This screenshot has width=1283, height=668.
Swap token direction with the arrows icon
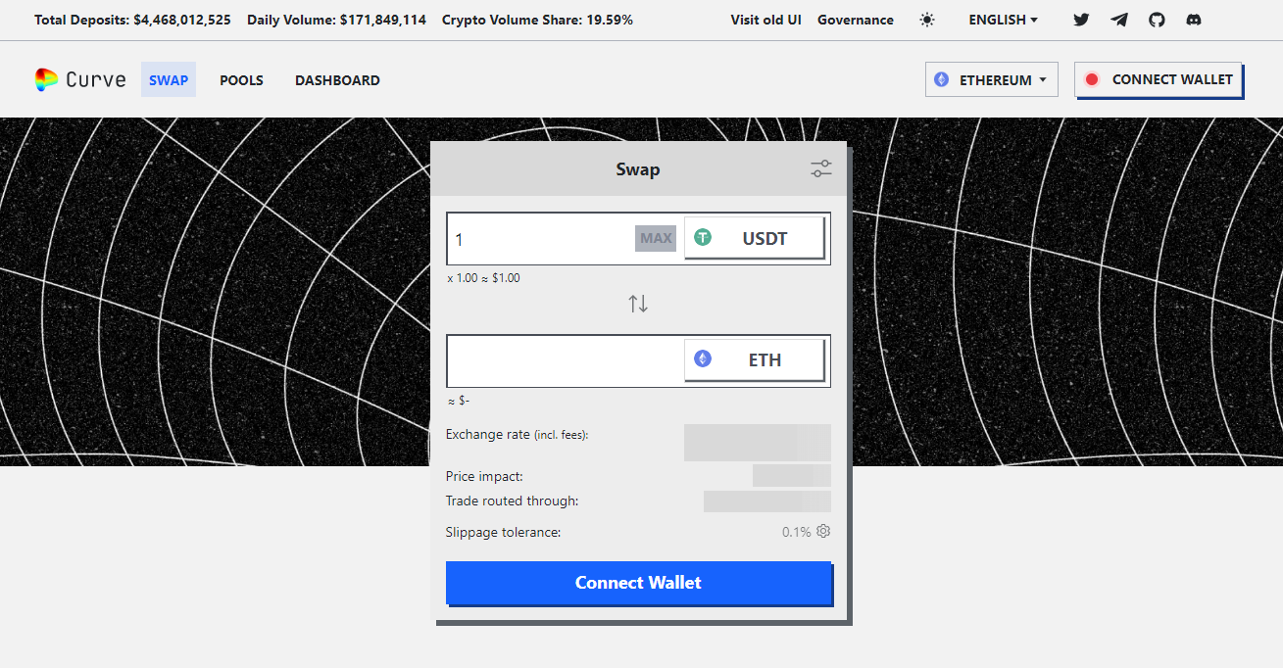tap(638, 304)
